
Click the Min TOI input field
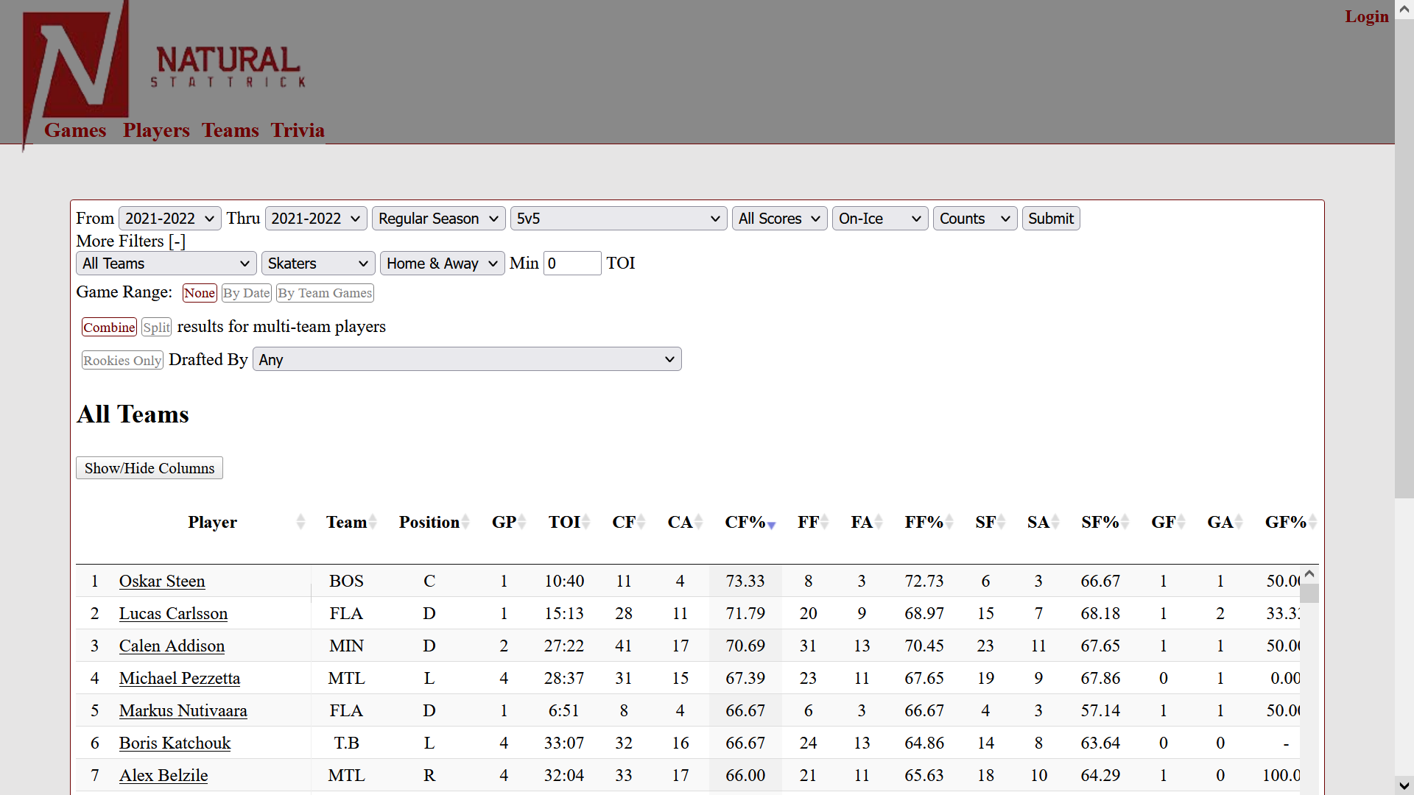tap(573, 262)
